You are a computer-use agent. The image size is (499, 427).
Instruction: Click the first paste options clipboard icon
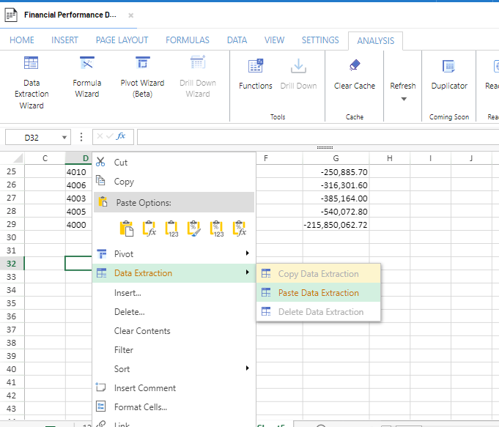[x=127, y=229]
